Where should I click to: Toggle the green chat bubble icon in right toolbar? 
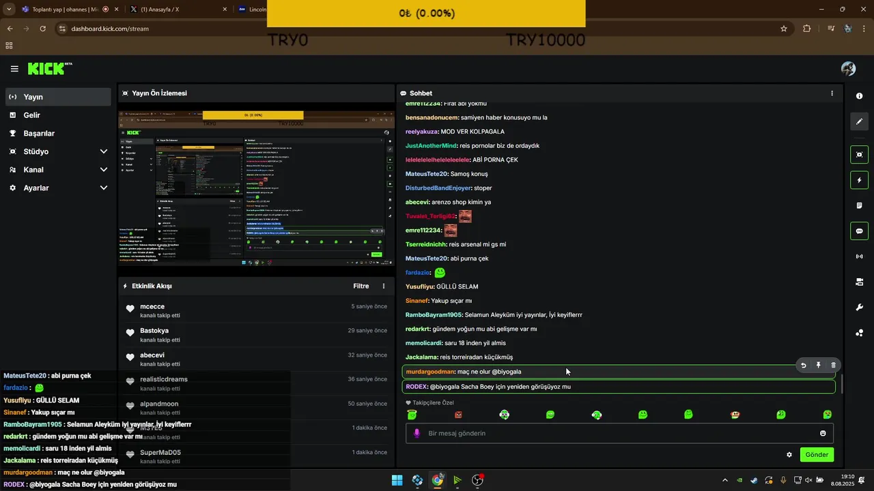point(860,231)
